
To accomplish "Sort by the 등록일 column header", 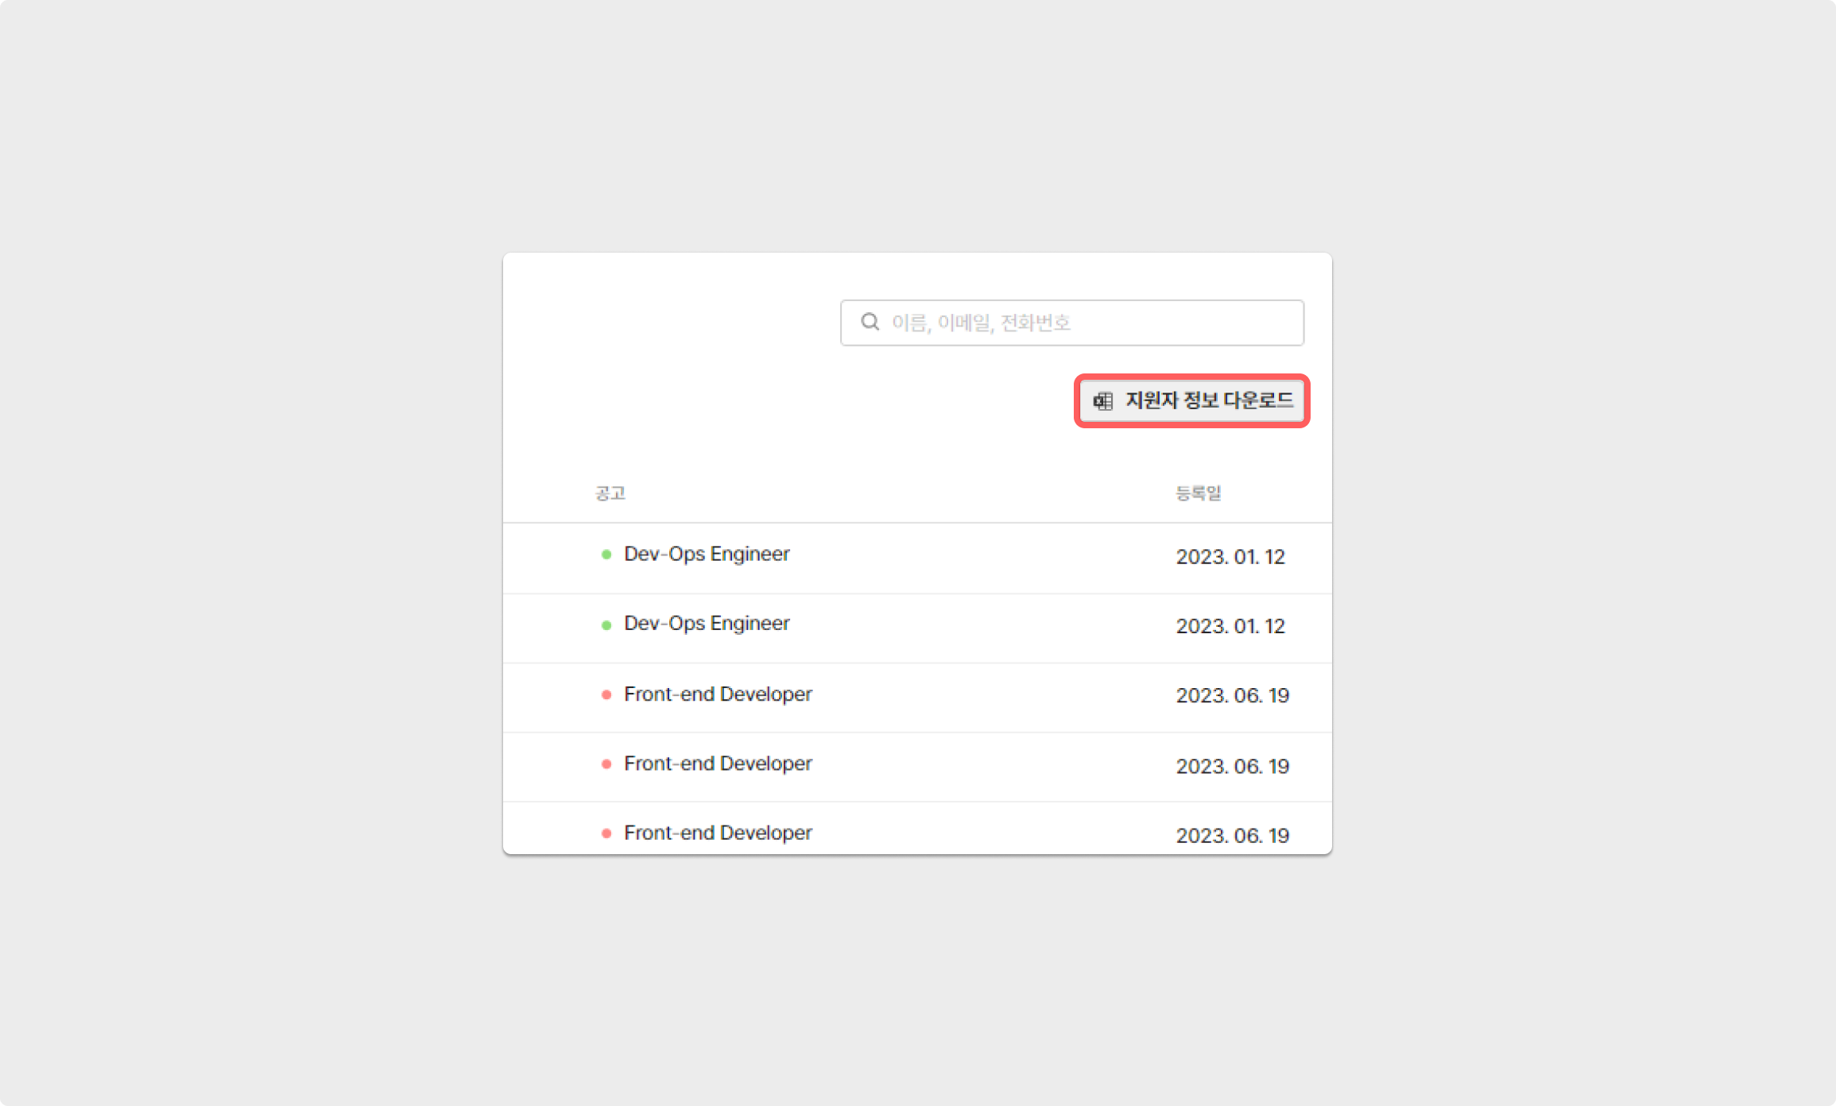I will (x=1199, y=493).
